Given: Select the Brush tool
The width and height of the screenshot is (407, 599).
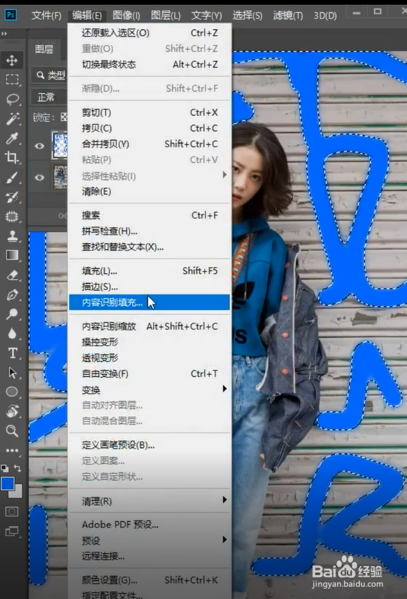Looking at the screenshot, I should coord(12,177).
